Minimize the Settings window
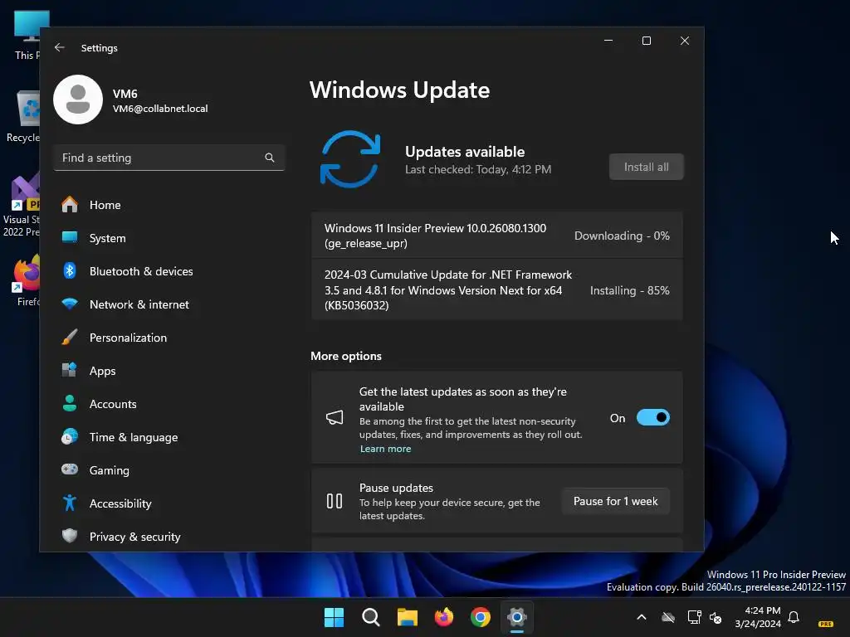The height and width of the screenshot is (637, 850). (x=608, y=41)
